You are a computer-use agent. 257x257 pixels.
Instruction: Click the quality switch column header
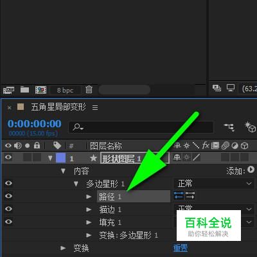[196, 146]
